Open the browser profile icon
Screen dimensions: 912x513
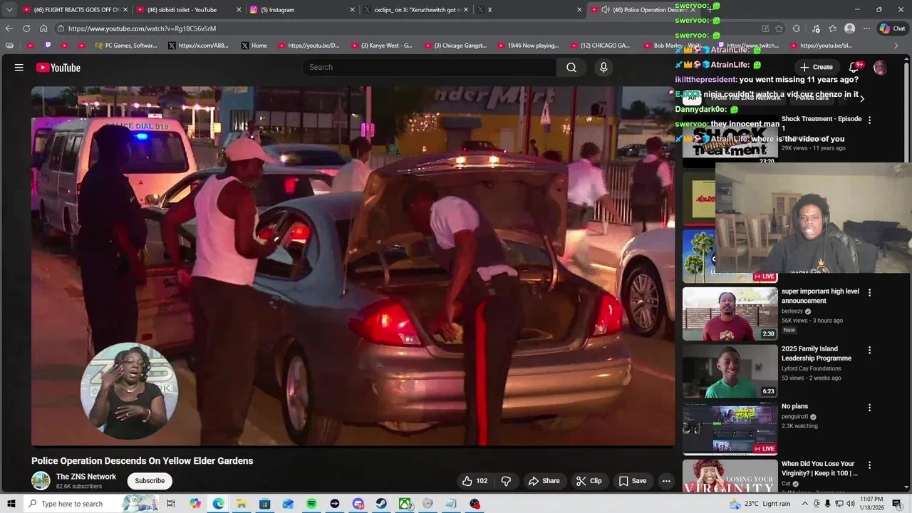[x=849, y=28]
